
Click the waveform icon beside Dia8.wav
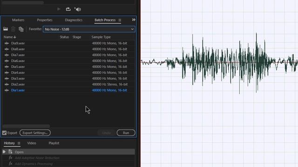[7, 49]
